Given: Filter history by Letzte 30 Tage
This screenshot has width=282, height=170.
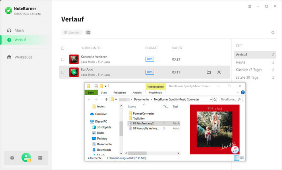Looking at the screenshot, I should (255, 78).
